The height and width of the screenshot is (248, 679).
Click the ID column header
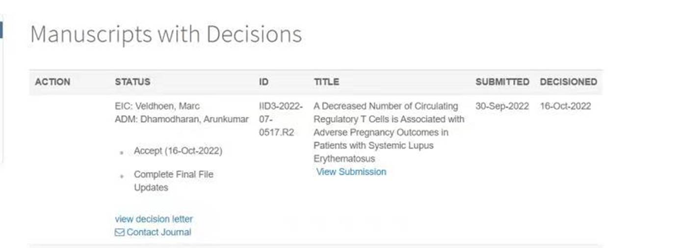(x=263, y=82)
